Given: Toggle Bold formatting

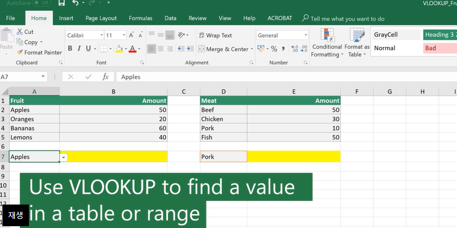Looking at the screenshot, I should [x=70, y=48].
